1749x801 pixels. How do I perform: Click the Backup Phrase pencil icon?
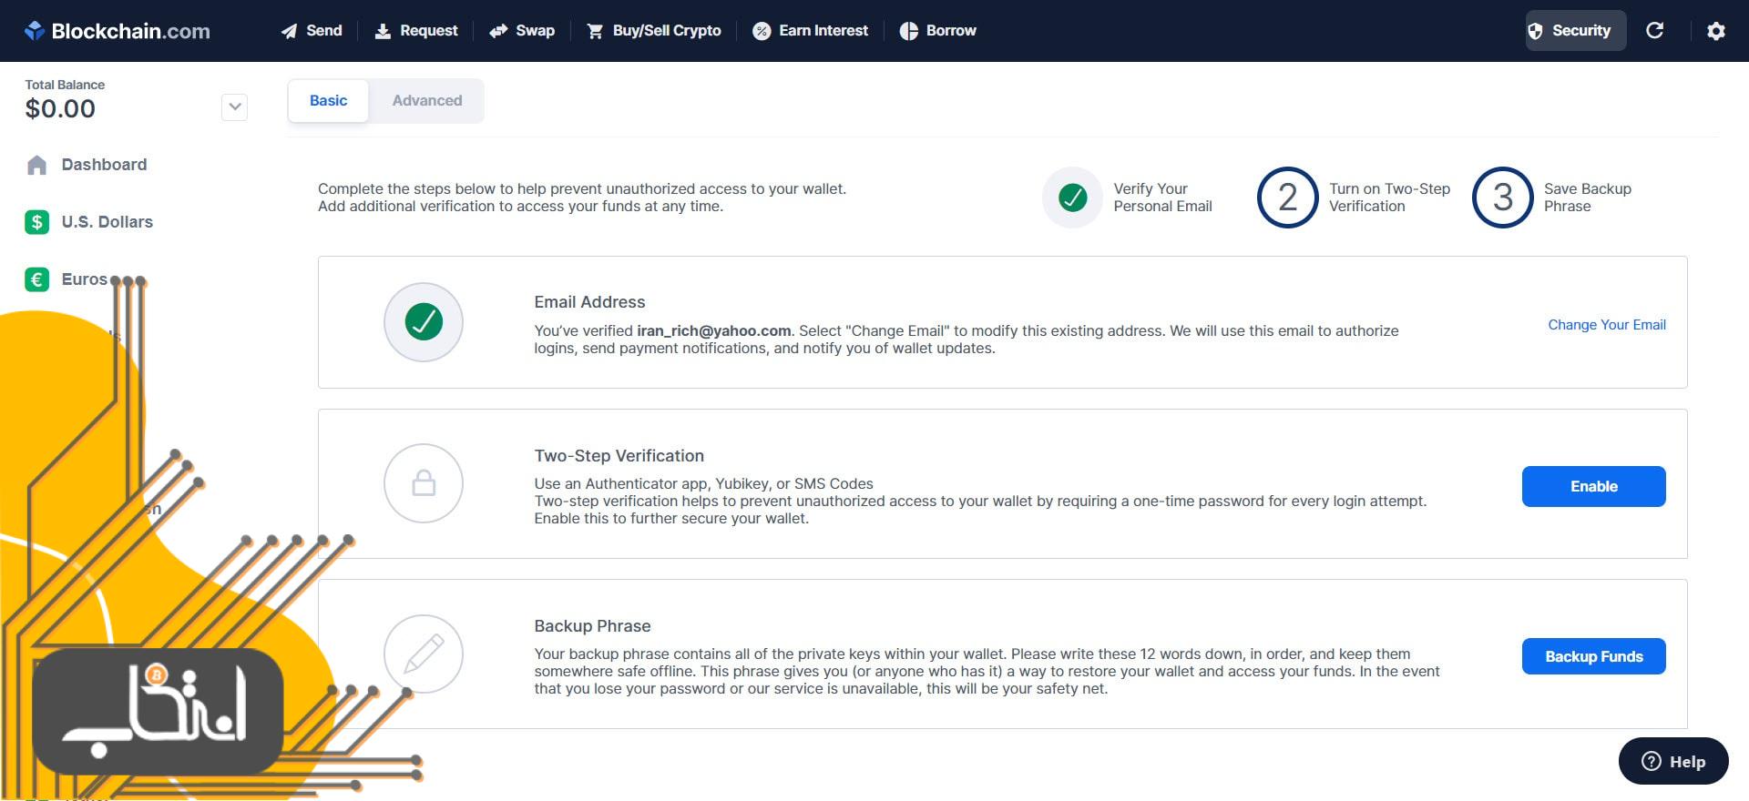[x=424, y=654]
